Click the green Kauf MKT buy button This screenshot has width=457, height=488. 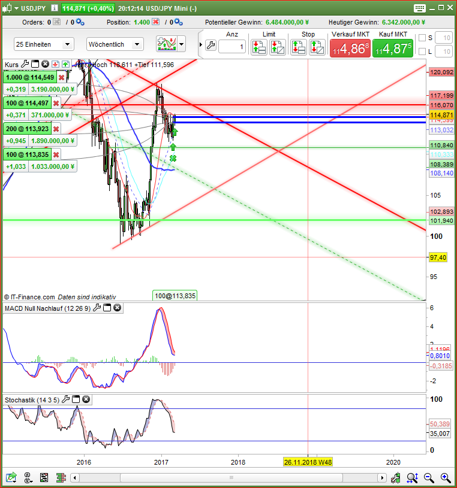click(x=393, y=49)
